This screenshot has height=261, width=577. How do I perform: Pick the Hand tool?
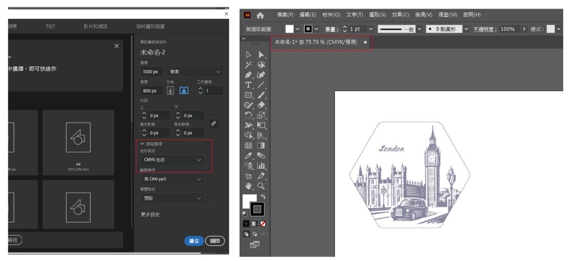(249, 186)
